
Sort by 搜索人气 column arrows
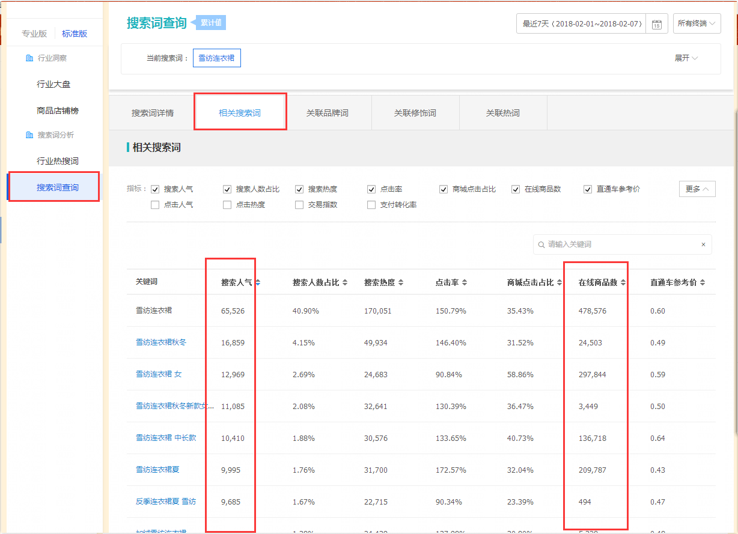(258, 282)
